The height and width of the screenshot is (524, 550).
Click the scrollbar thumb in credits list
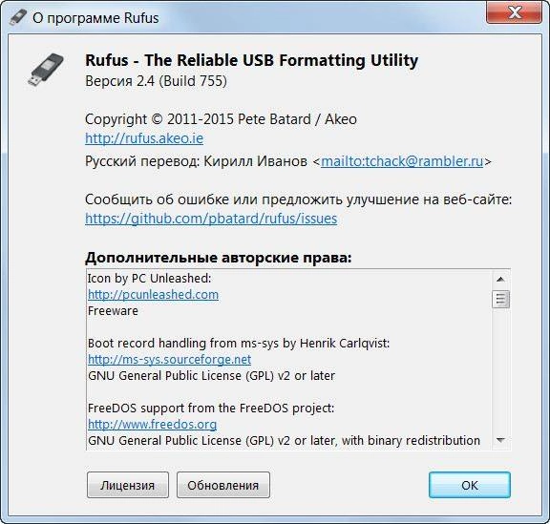[500, 299]
